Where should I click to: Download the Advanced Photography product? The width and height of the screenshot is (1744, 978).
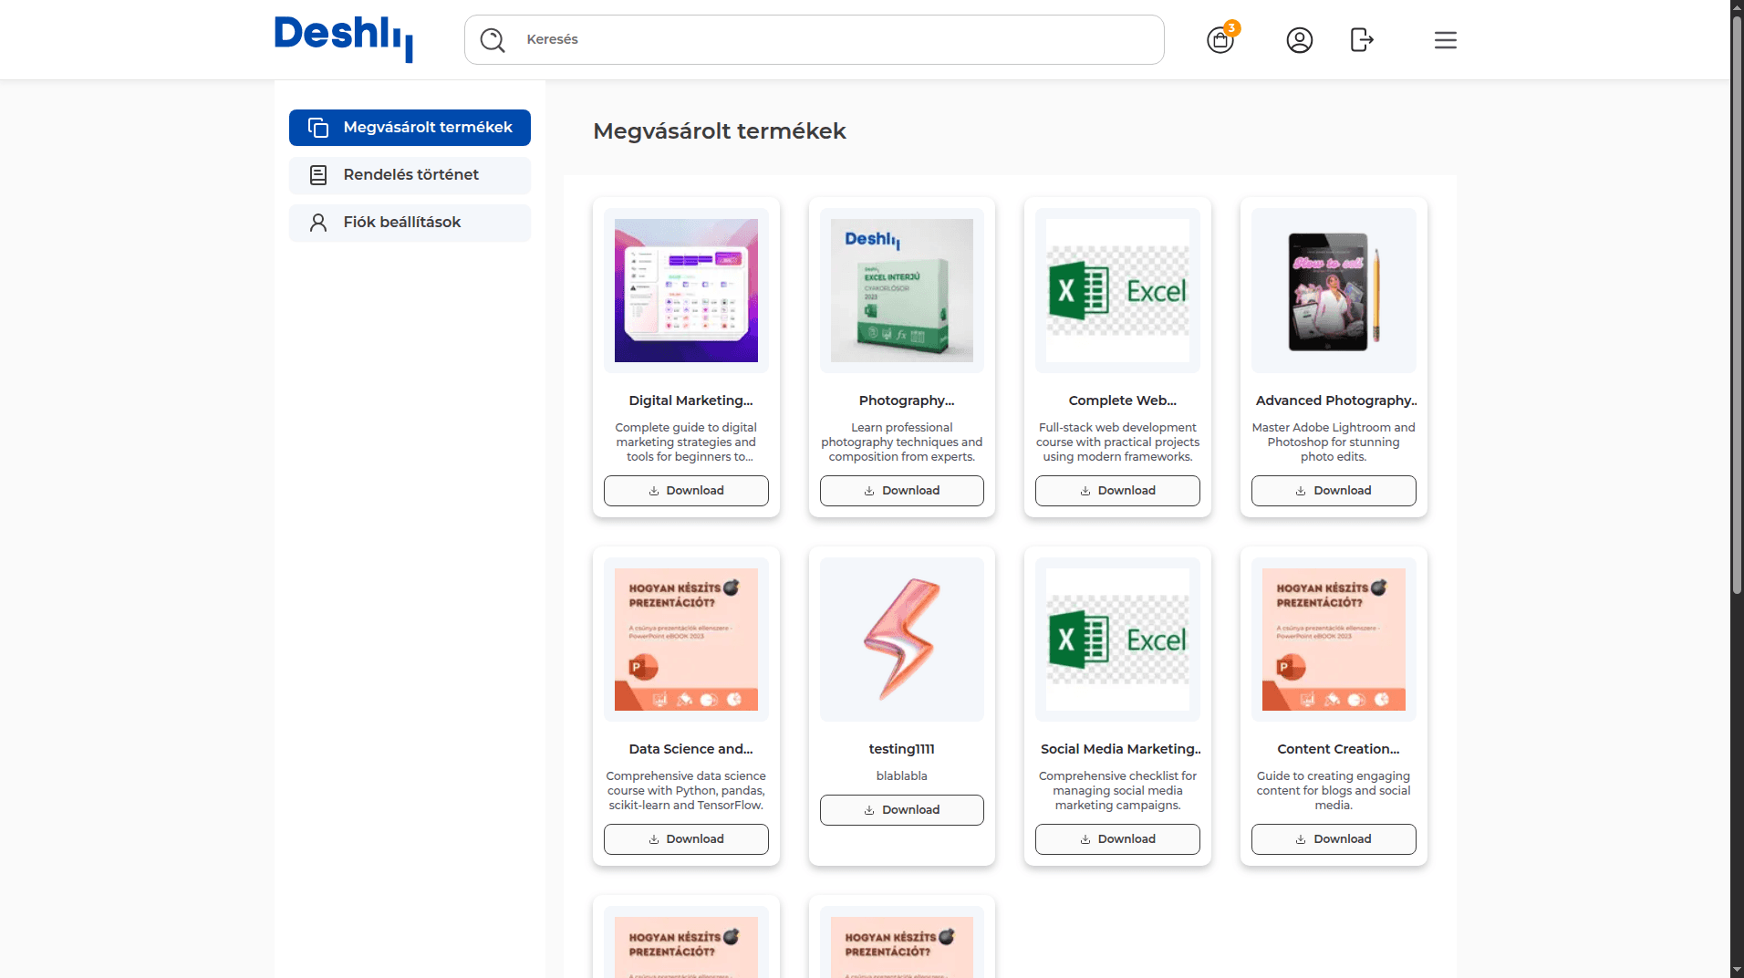1333,491
